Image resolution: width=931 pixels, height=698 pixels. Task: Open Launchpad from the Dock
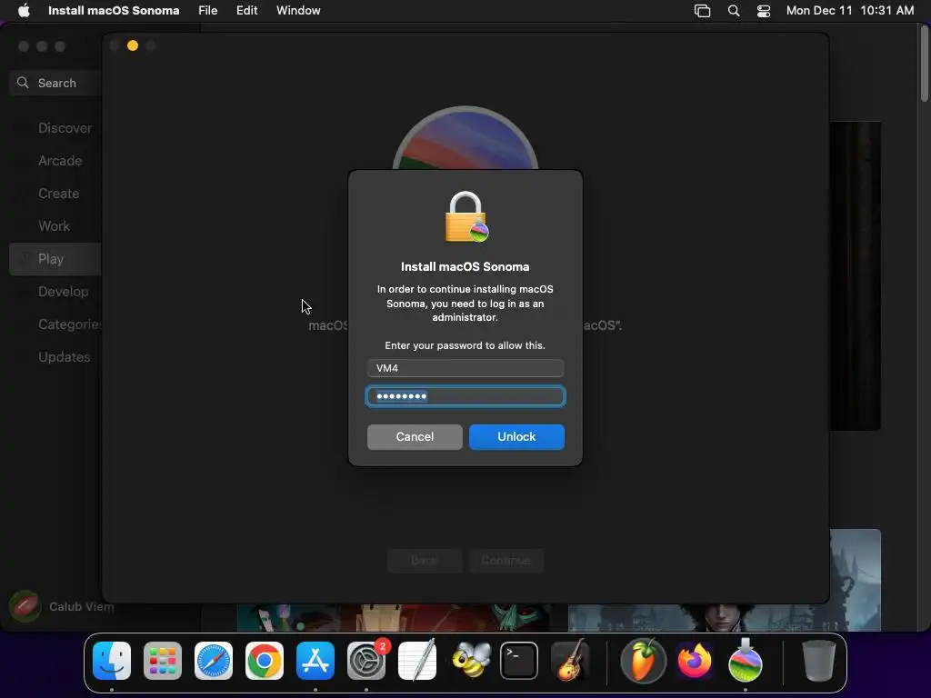click(x=163, y=661)
